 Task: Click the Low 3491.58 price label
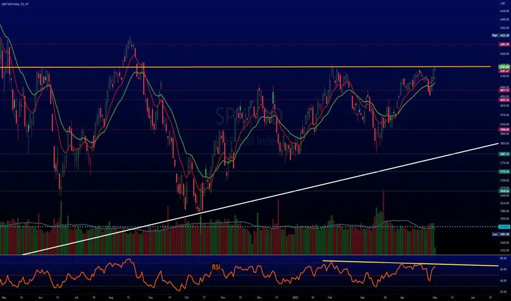501,234
